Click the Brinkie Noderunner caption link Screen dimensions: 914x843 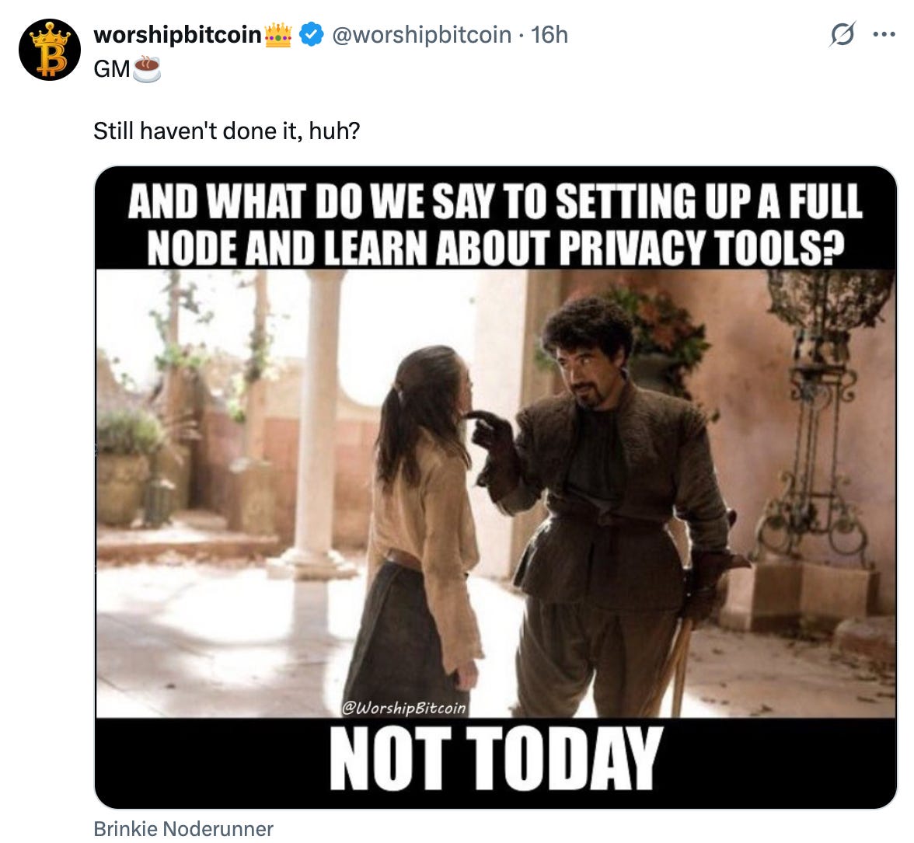pos(183,828)
